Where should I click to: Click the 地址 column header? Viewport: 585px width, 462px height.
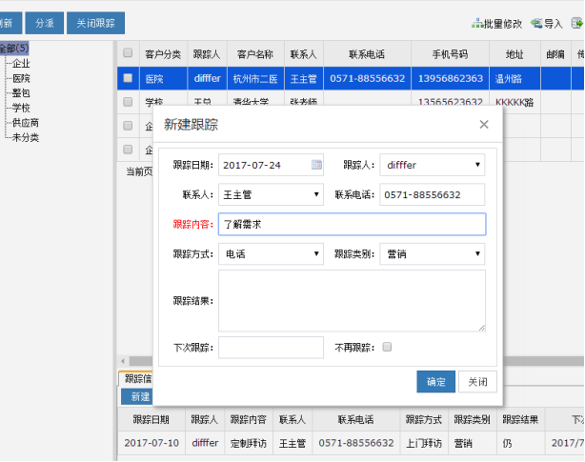tap(514, 54)
